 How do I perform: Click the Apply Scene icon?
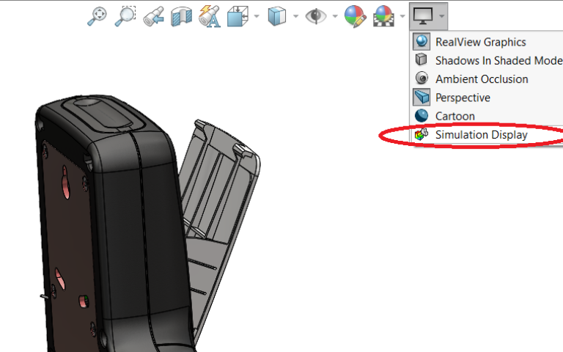pos(383,15)
